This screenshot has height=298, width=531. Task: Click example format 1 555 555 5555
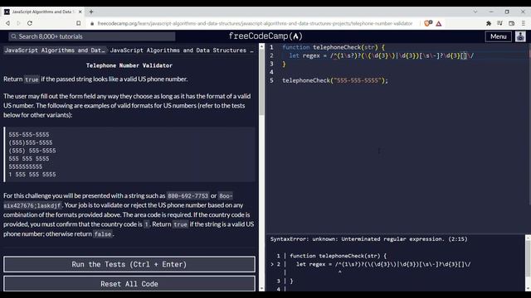32,175
